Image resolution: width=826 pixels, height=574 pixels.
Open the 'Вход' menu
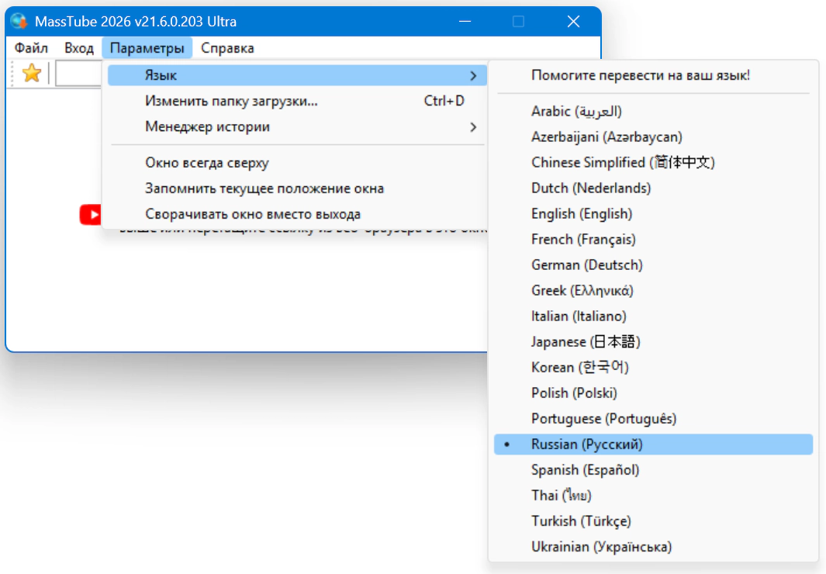coord(79,48)
